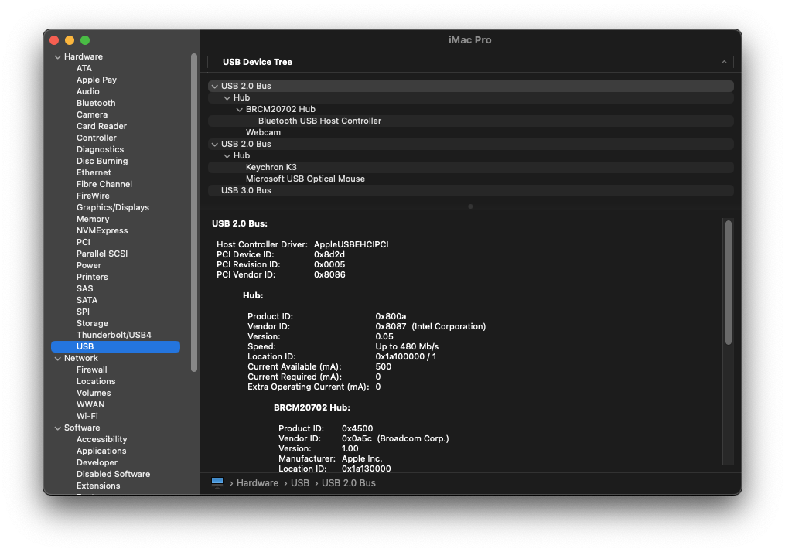
Task: Click the computer icon in the path bar
Action: click(217, 482)
